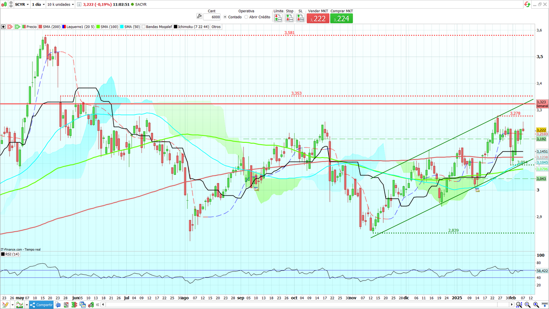The width and height of the screenshot is (549, 309).
Task: Click the Compartir share button
Action: tap(41, 304)
